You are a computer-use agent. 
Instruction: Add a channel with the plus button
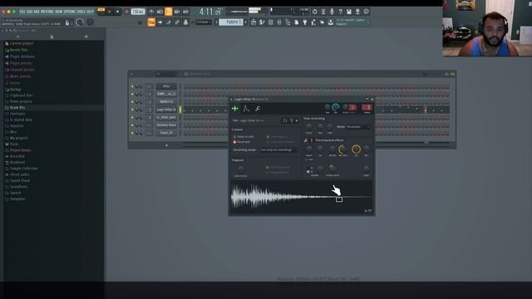[166, 145]
